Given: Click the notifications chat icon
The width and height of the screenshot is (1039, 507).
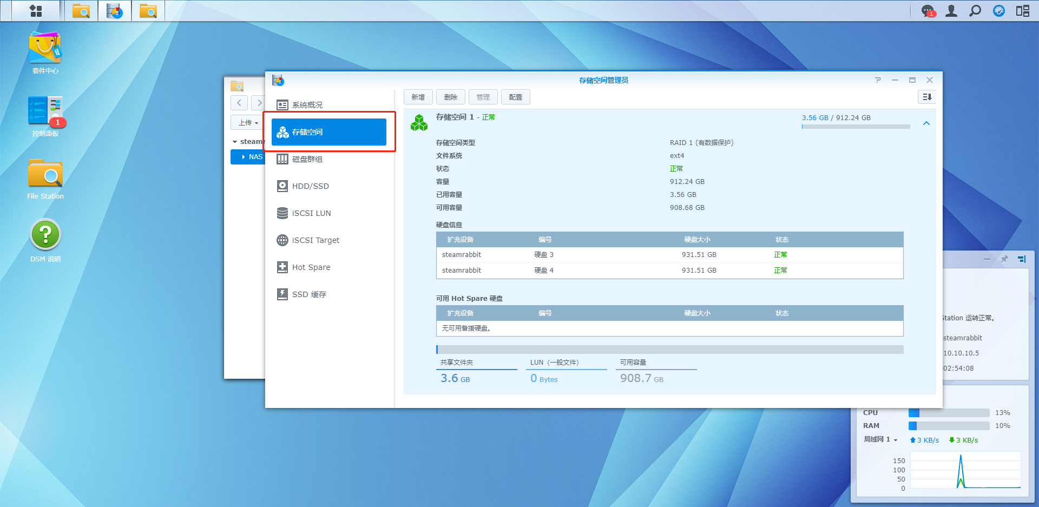Looking at the screenshot, I should pyautogui.click(x=928, y=11).
